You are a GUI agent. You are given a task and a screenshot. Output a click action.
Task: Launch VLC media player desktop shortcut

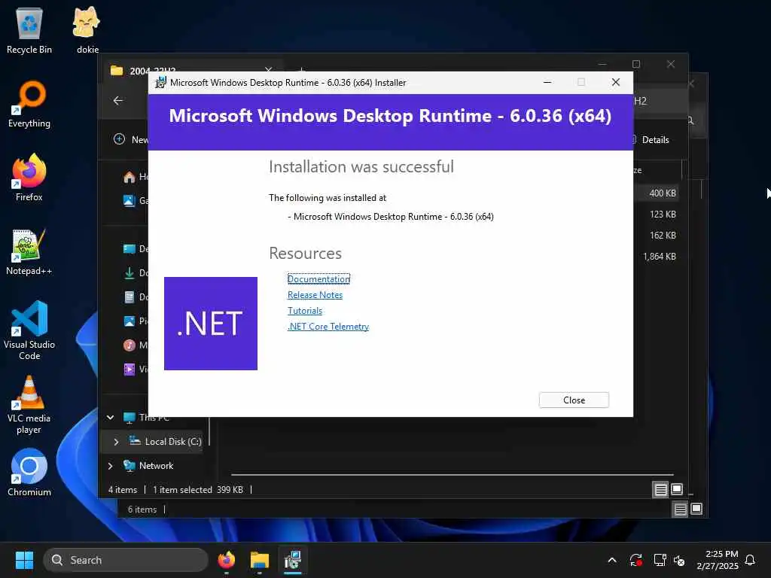[29, 405]
